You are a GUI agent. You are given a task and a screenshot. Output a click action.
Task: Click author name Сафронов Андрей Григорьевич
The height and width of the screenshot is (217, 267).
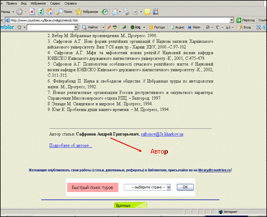[x=107, y=134]
